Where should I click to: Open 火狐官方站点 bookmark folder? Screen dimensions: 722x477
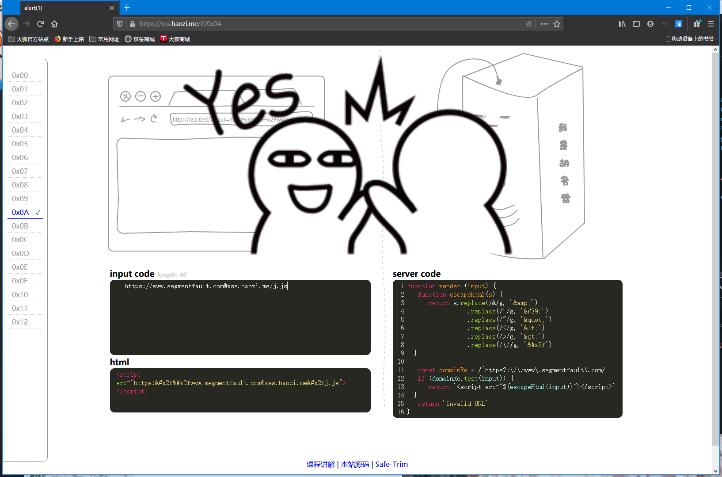[x=28, y=39]
